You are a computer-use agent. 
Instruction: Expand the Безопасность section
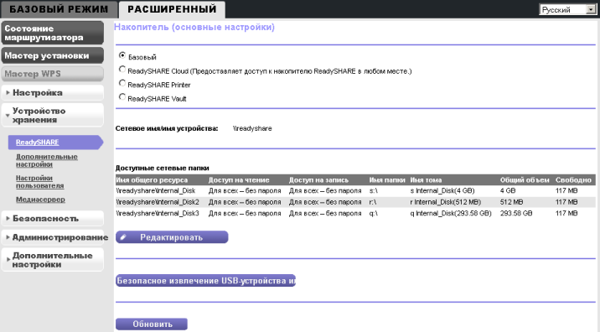click(53, 218)
